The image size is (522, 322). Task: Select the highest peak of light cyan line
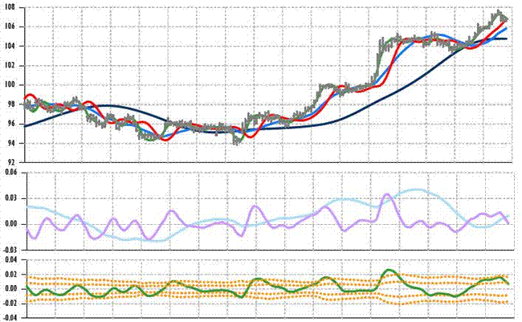(x=418, y=190)
